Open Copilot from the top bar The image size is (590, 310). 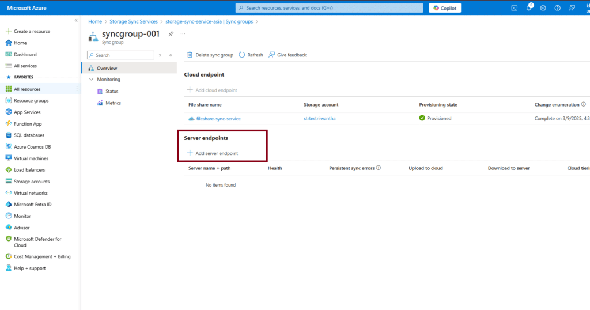click(445, 8)
